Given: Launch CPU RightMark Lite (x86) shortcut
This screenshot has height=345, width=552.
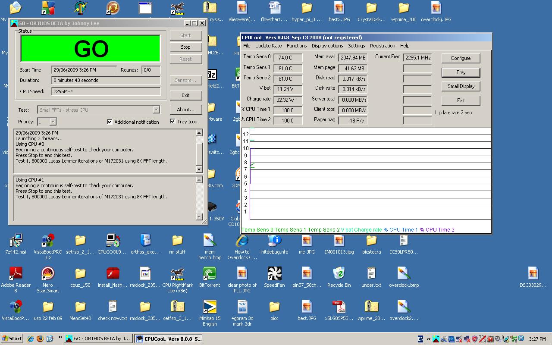Looking at the screenshot, I should 177,273.
